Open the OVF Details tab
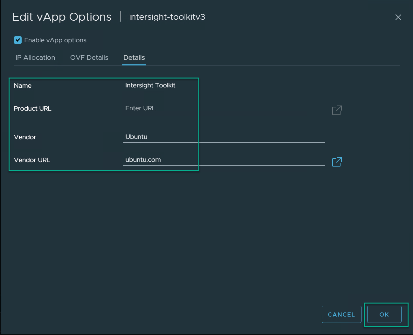413x335 pixels. coord(89,58)
